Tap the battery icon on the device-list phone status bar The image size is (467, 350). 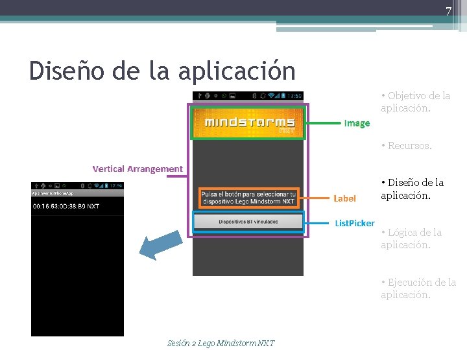(x=106, y=186)
